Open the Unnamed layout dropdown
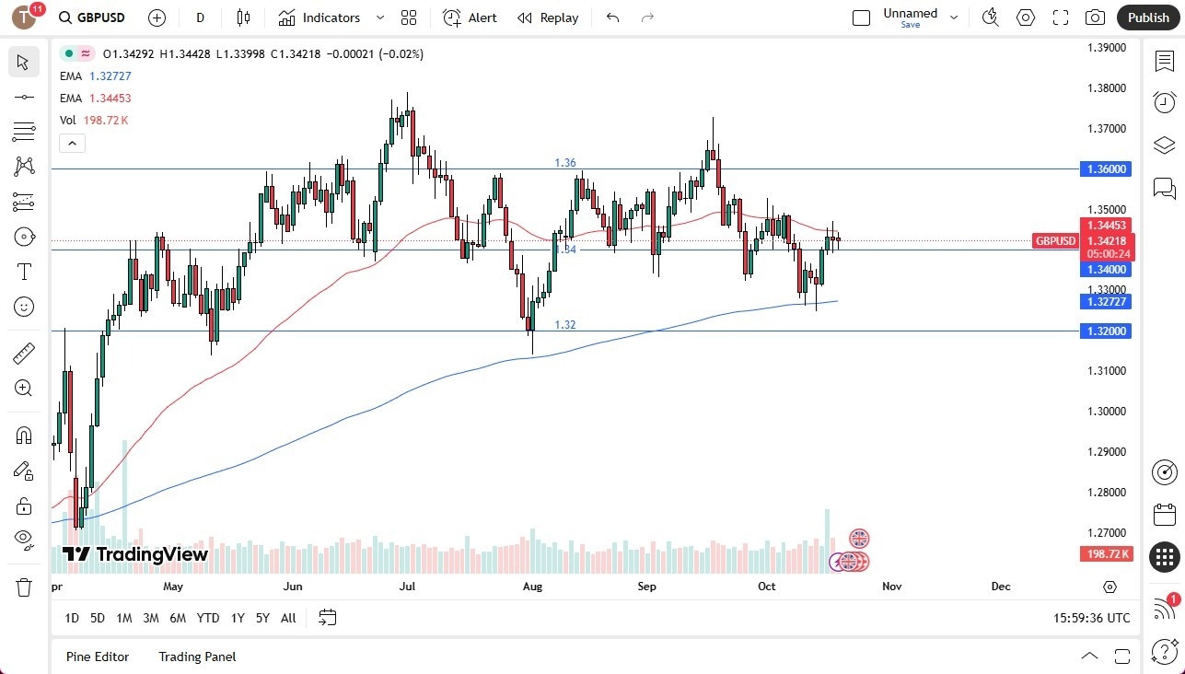This screenshot has width=1185, height=674. [954, 17]
